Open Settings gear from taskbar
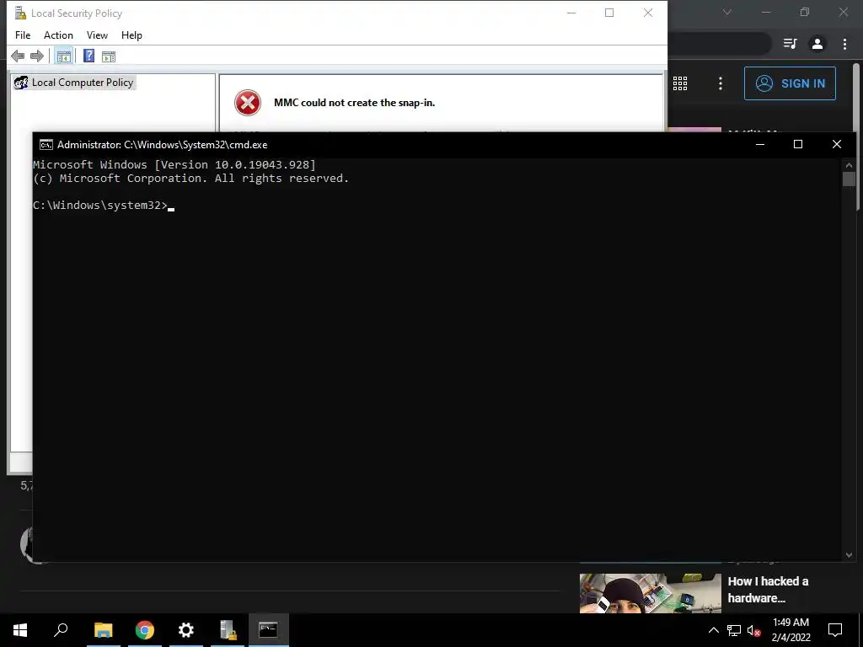This screenshot has width=863, height=647. [186, 630]
